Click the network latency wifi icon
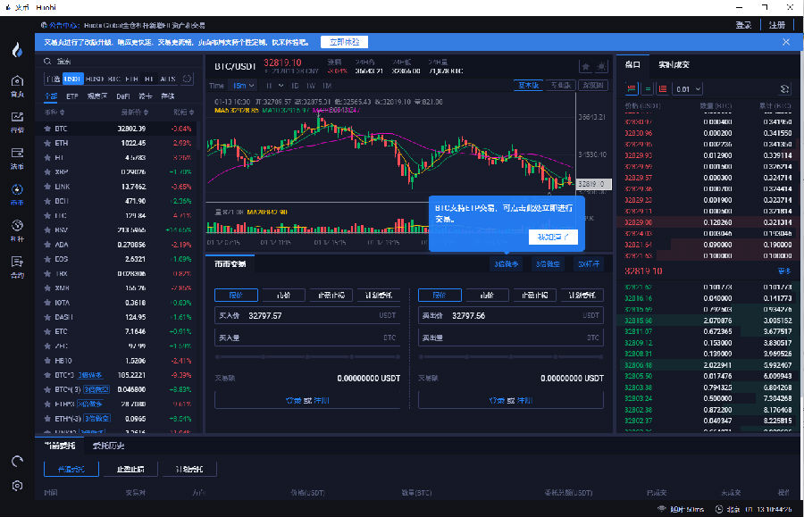Viewport: 804px width, 517px height. click(x=661, y=509)
